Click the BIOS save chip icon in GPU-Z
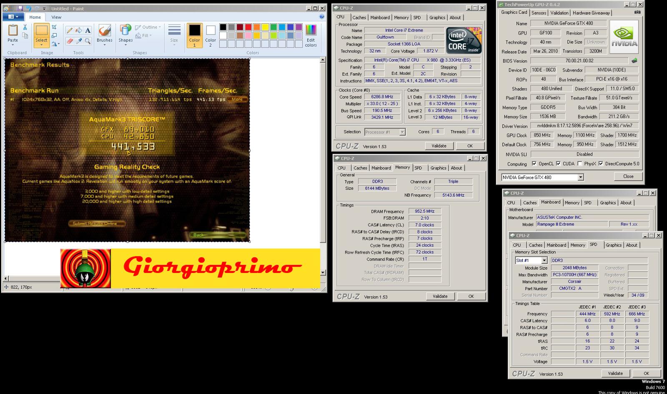The width and height of the screenshot is (667, 394). pyautogui.click(x=634, y=60)
